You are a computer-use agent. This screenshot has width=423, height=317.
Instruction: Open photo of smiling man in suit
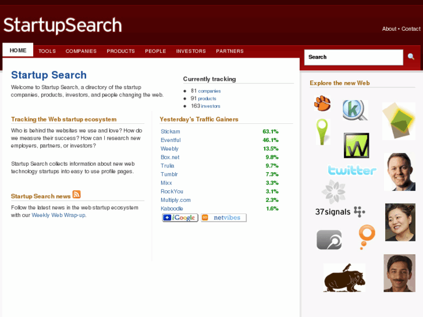(400, 172)
